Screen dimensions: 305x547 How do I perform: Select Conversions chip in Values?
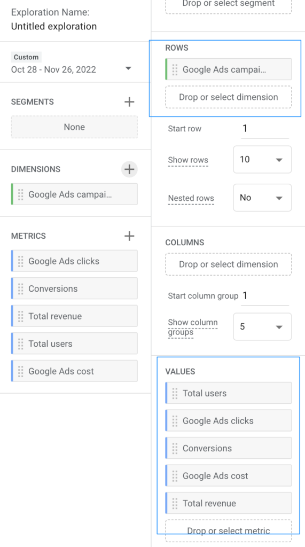click(x=229, y=448)
